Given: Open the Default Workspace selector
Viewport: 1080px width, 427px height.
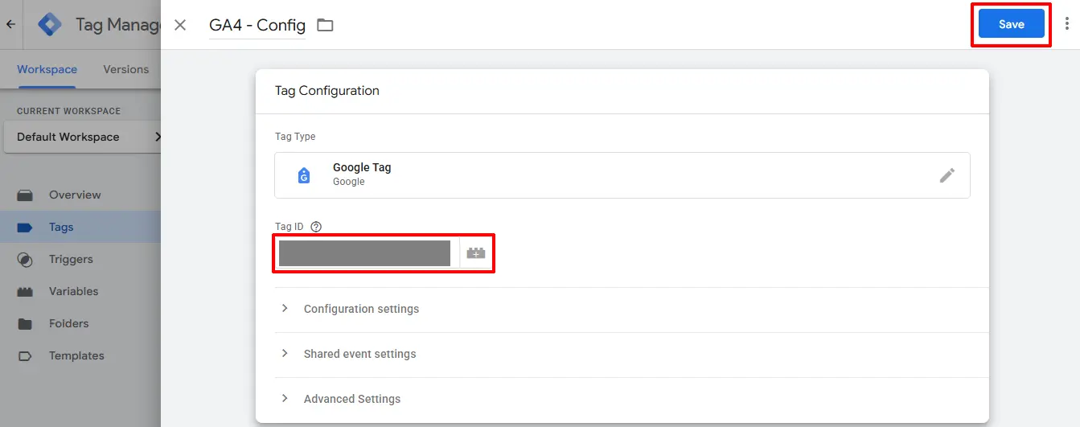Looking at the screenshot, I should coord(82,137).
